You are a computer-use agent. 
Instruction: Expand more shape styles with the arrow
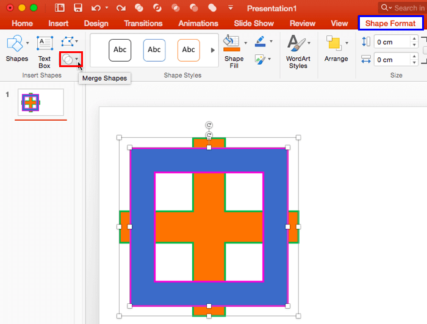[x=213, y=50]
